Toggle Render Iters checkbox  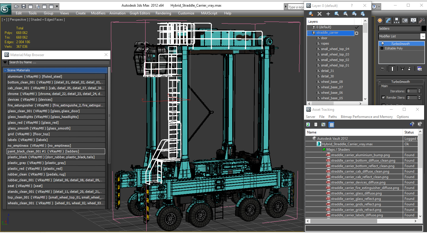point(383,98)
